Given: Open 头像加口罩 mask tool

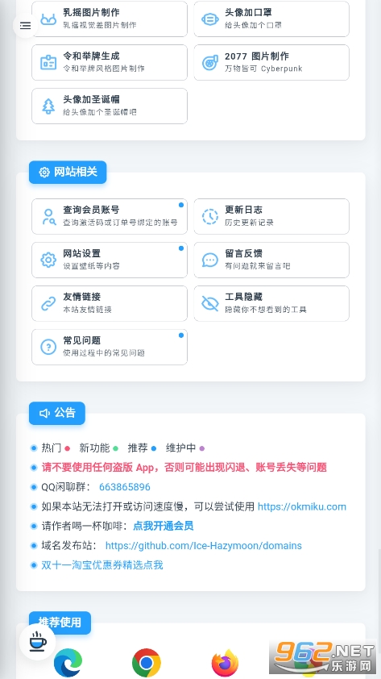Looking at the screenshot, I should pyautogui.click(x=271, y=19).
